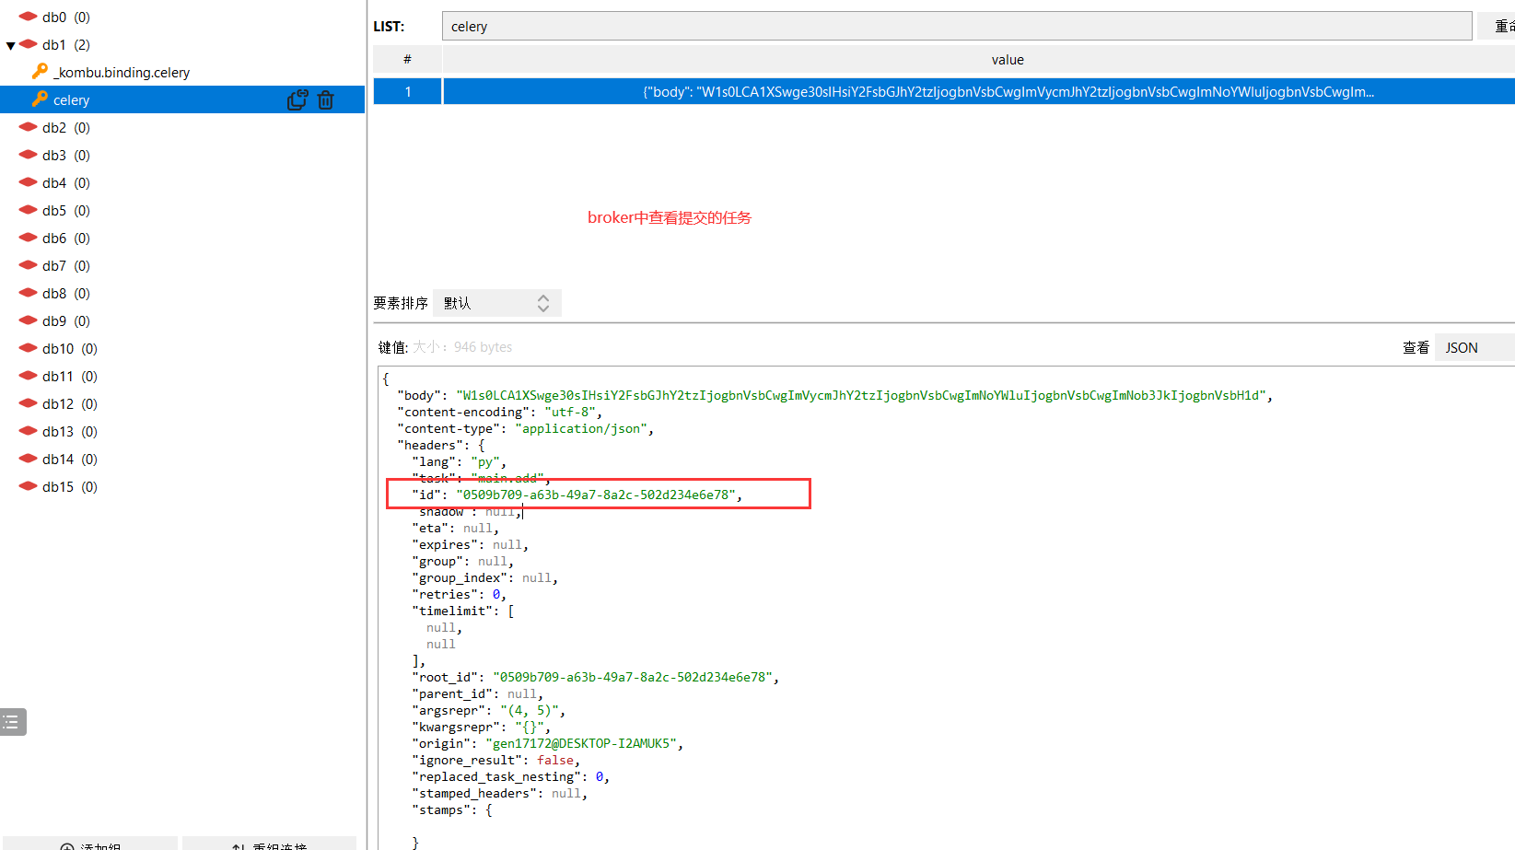
Task: Click the "retries" 0 line
Action: tap(459, 594)
